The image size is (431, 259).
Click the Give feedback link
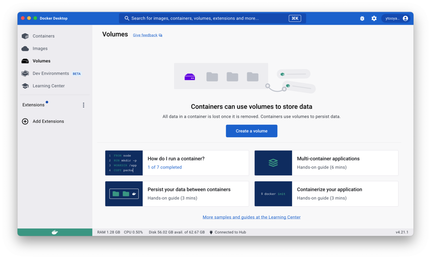pos(145,35)
